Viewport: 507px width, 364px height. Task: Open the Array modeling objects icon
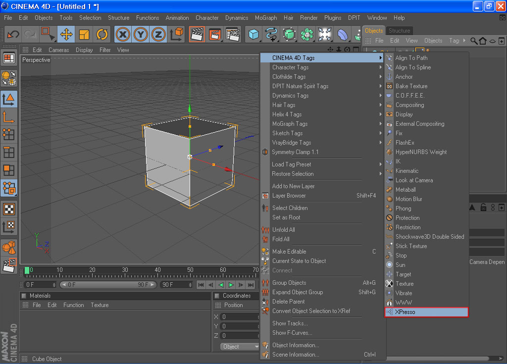[x=307, y=34]
